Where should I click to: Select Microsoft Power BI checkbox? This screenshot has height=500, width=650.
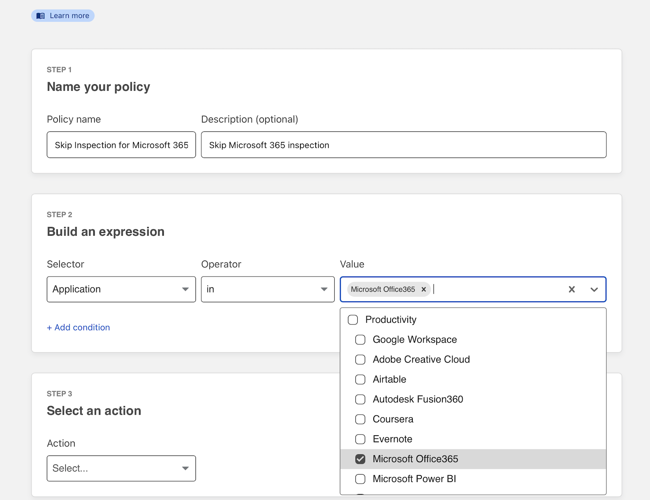(360, 479)
